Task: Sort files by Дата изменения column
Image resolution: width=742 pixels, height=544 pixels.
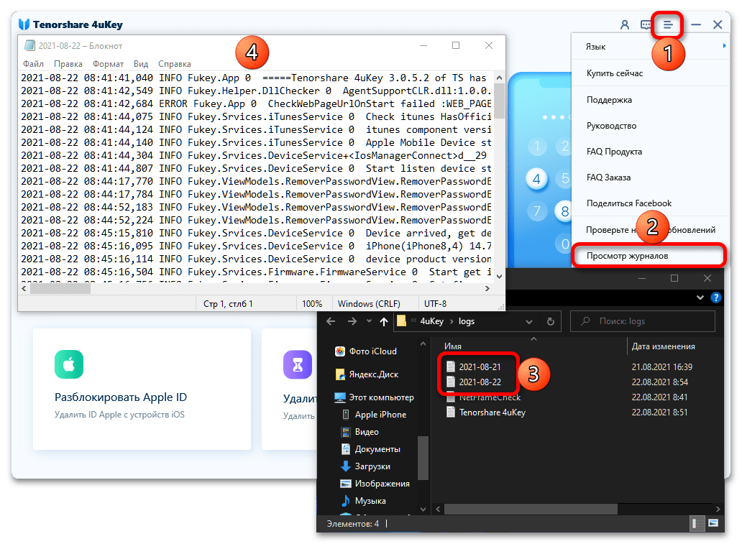Action: pyautogui.click(x=663, y=346)
